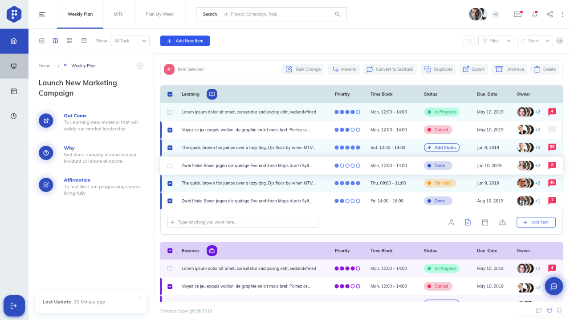The height and width of the screenshot is (320, 570).
Task: Open the Plan My Week tab
Action: (159, 14)
